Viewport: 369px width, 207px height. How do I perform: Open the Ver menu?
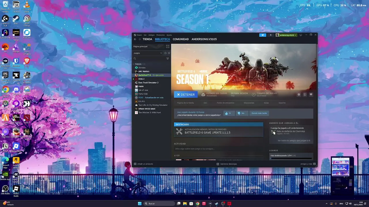tap(145, 35)
